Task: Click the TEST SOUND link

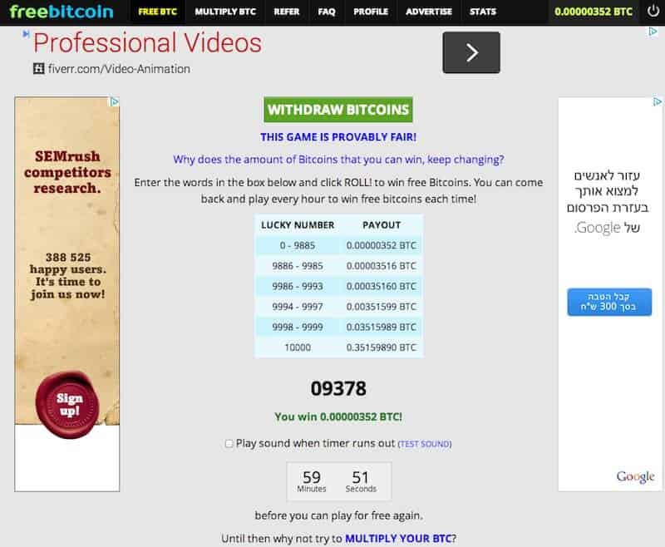Action: pyautogui.click(x=424, y=444)
